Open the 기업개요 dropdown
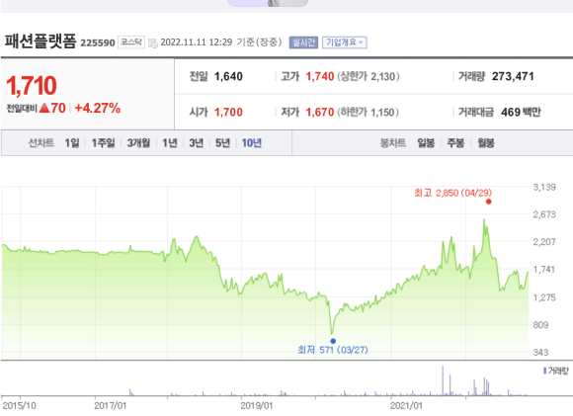This screenshot has height=416, width=573. pos(344,42)
